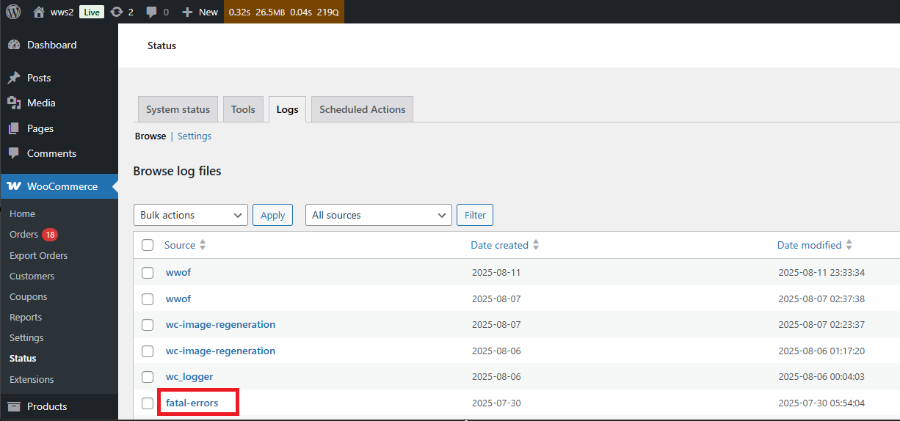Open the fatal-errors log file
Viewport: 900px width, 421px height.
192,403
